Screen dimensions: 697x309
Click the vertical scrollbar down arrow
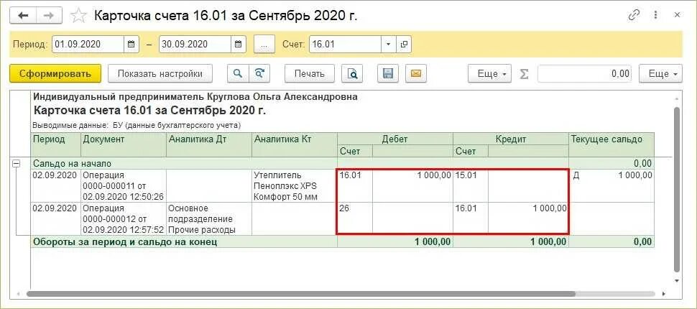point(677,281)
